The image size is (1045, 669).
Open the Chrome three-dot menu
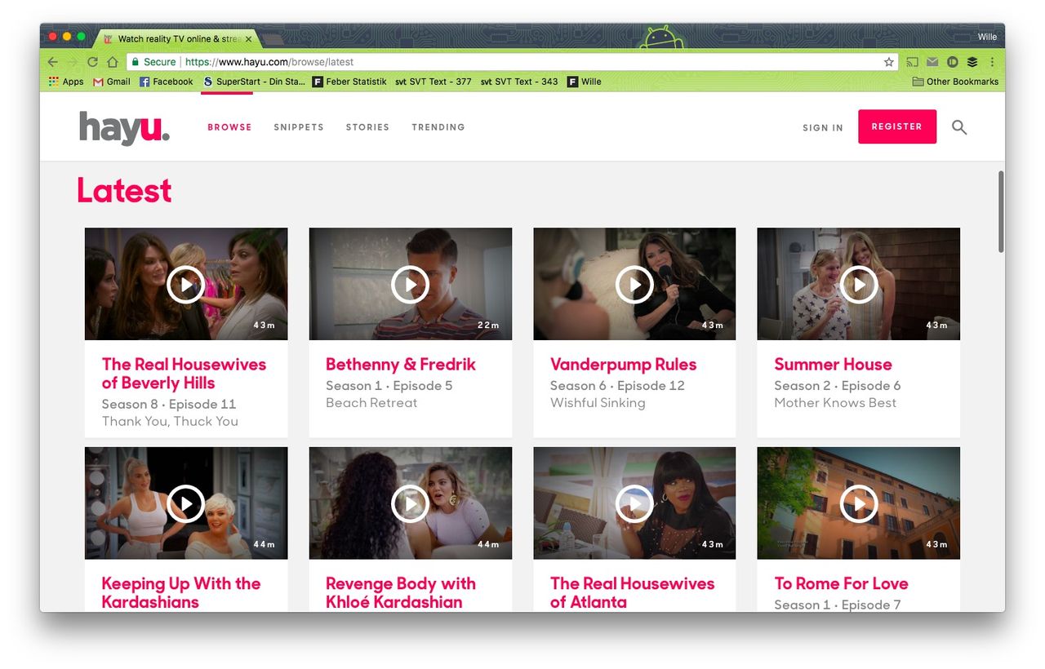[x=992, y=62]
